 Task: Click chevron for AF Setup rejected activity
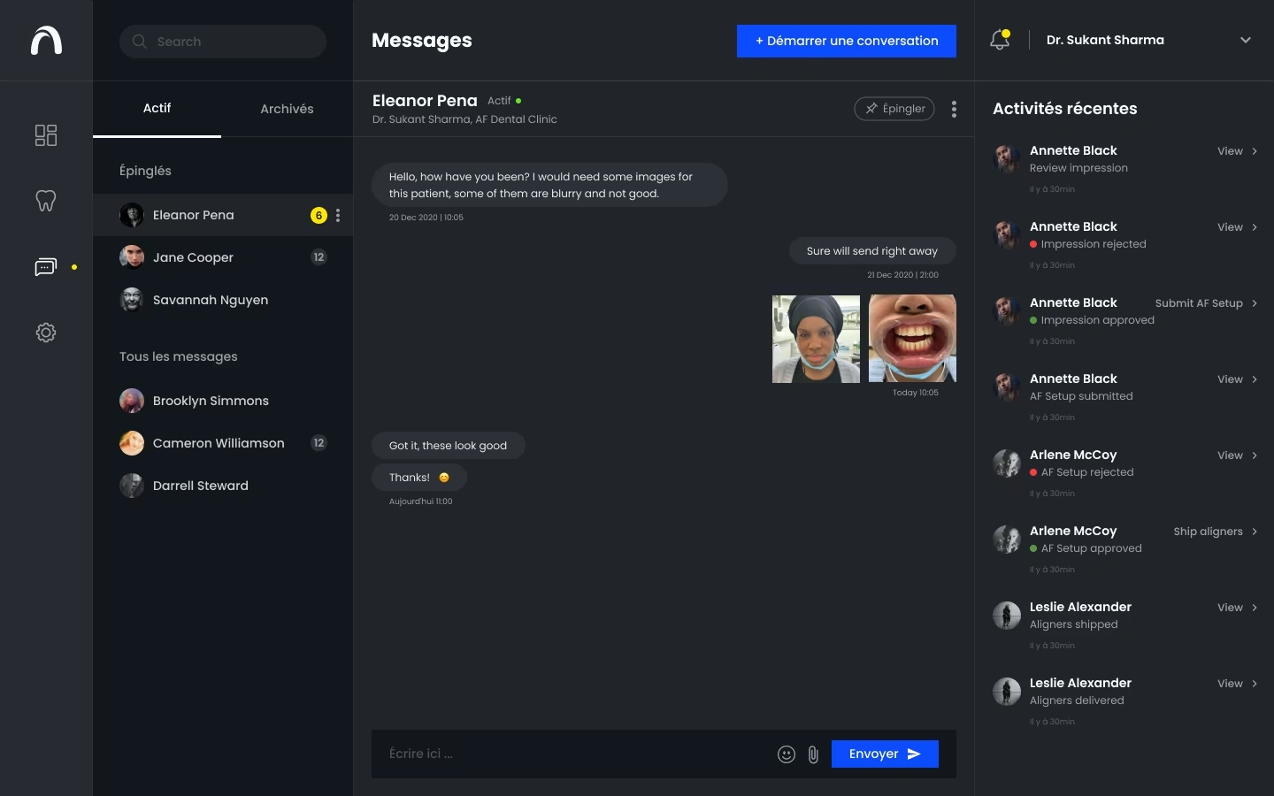coord(1255,455)
